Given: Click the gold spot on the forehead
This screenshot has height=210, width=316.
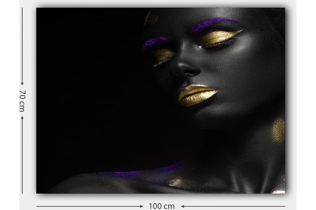Looking at the screenshot, I should [x=151, y=18].
